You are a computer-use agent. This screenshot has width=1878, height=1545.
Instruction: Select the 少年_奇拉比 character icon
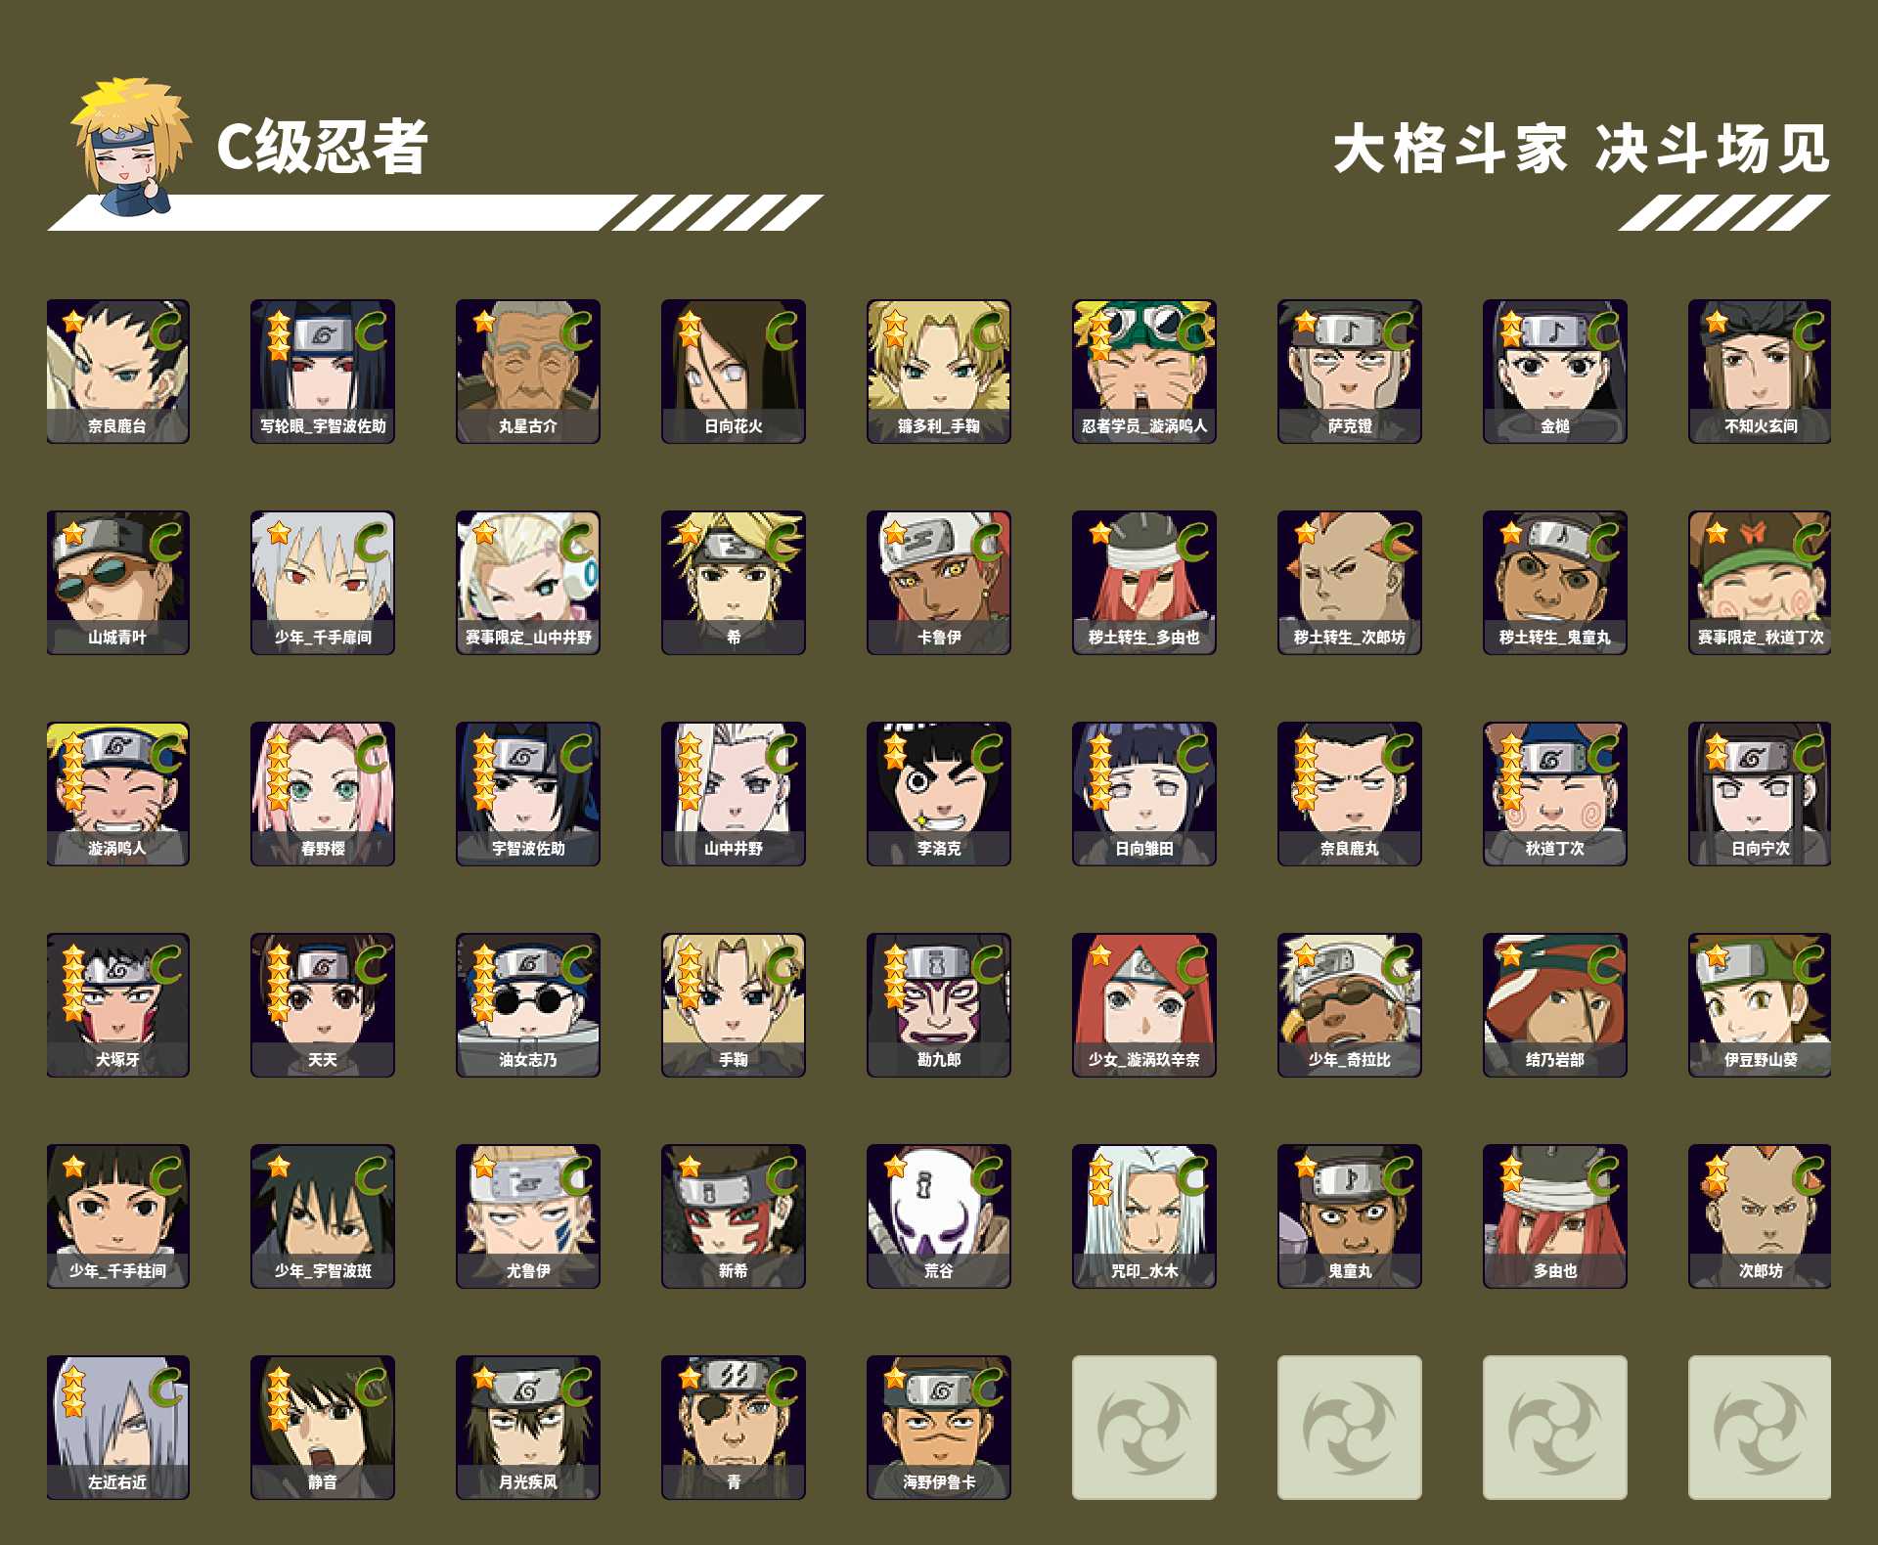pyautogui.click(x=1350, y=1005)
